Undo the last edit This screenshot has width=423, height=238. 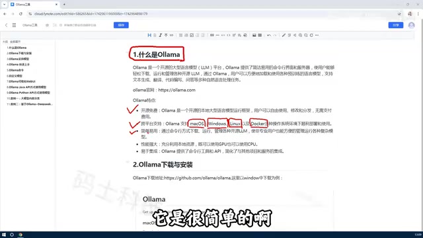269,35
